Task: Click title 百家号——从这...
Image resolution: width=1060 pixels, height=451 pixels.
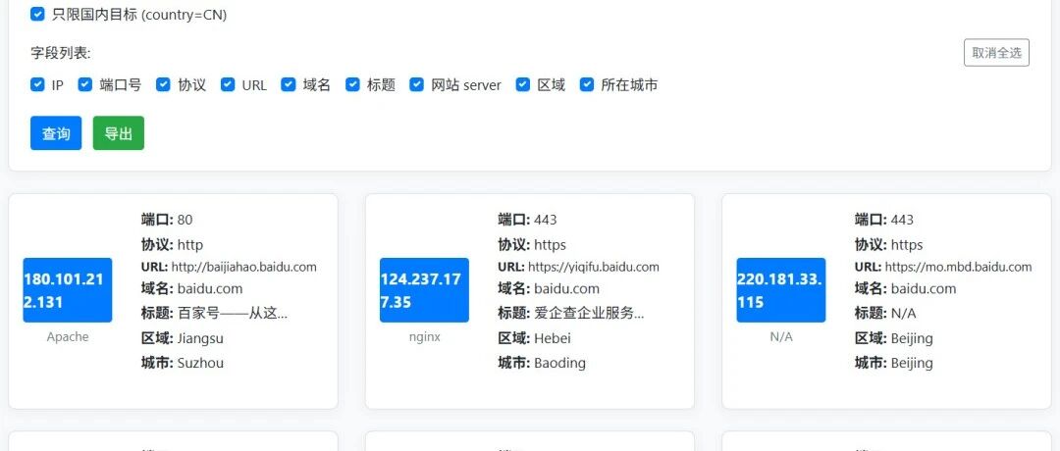Action: [x=233, y=314]
